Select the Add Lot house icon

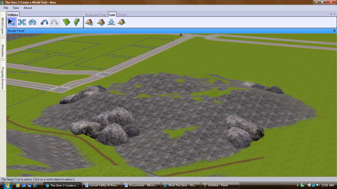89,22
